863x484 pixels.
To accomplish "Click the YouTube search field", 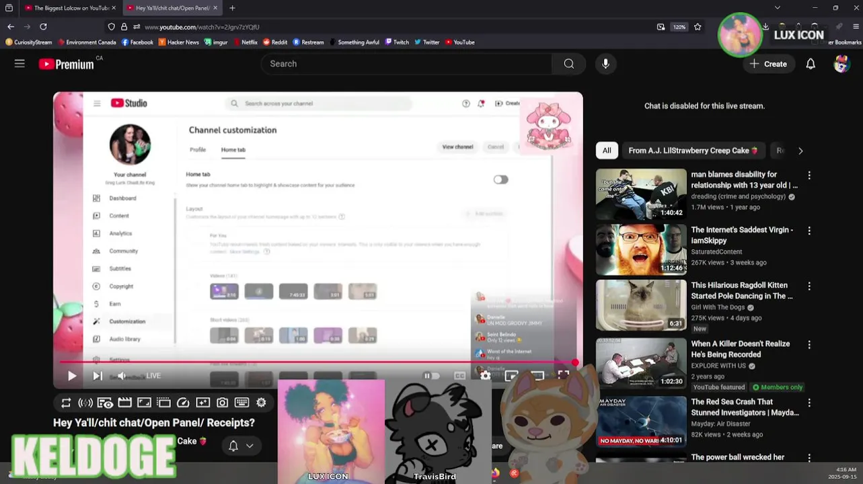I will click(x=406, y=64).
